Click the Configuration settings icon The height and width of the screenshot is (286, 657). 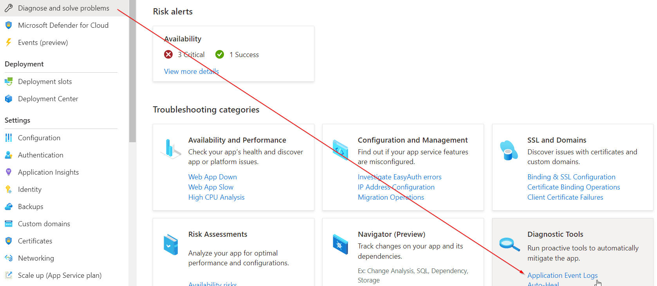click(9, 138)
